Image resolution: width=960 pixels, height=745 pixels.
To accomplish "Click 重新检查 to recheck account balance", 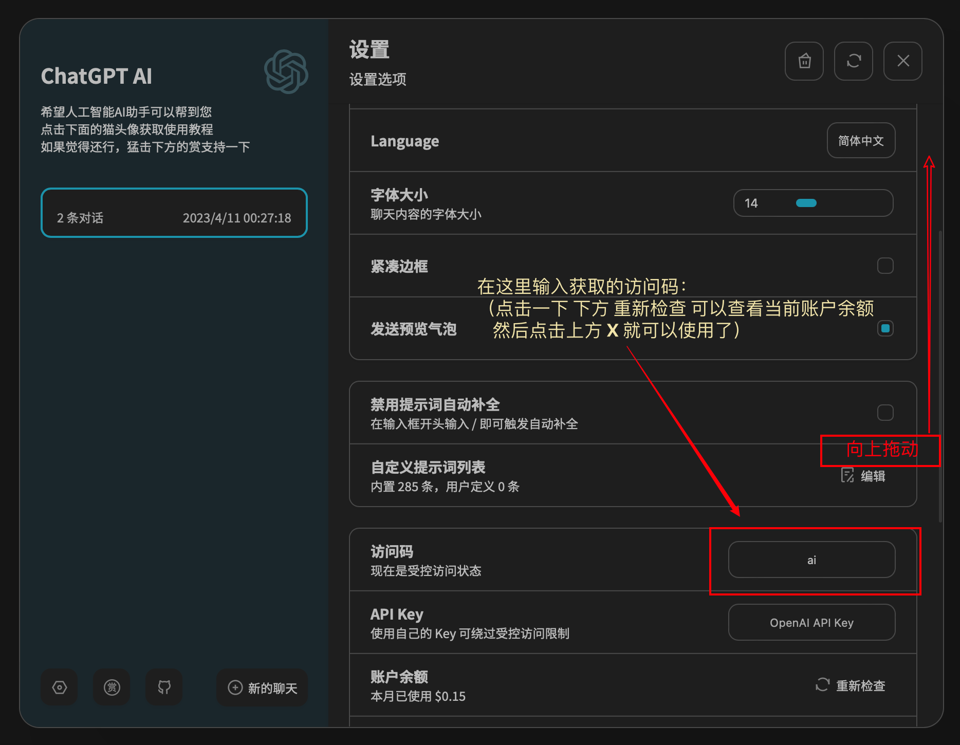I will 851,685.
